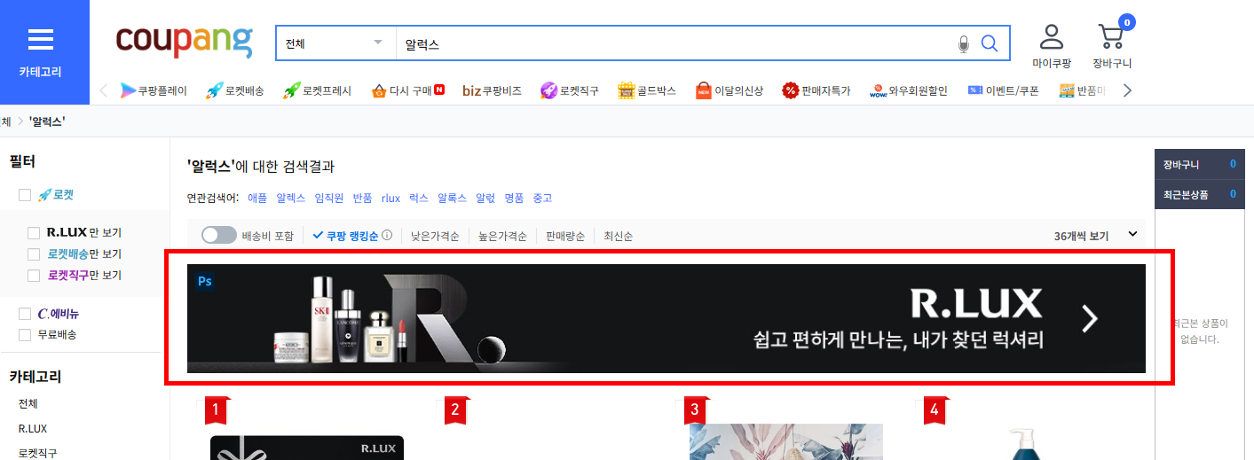Click related search rlux
Image resolution: width=1254 pixels, height=460 pixels.
390,198
